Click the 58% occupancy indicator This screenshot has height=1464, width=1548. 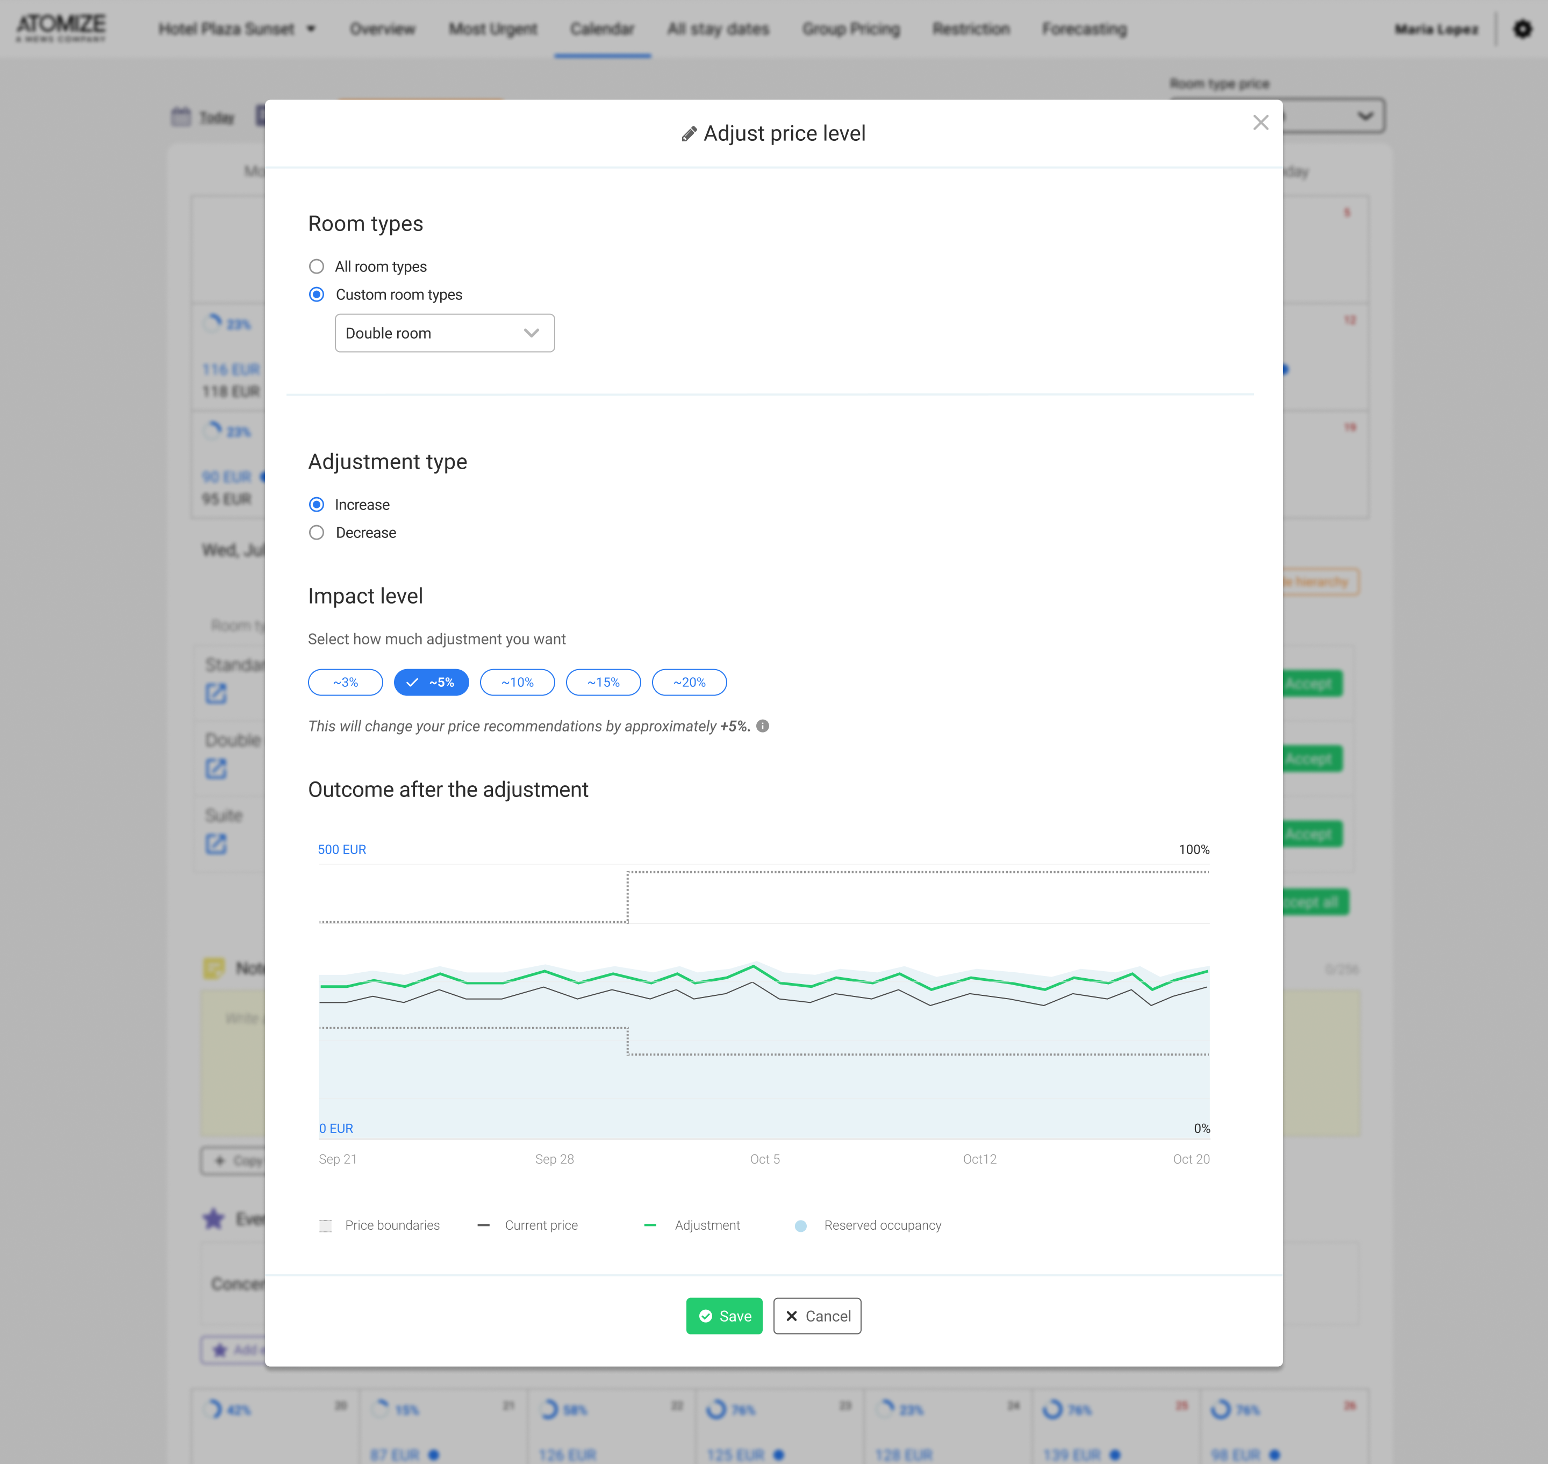click(564, 1409)
